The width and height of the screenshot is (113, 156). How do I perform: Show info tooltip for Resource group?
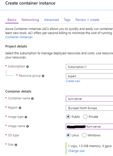click(43, 76)
